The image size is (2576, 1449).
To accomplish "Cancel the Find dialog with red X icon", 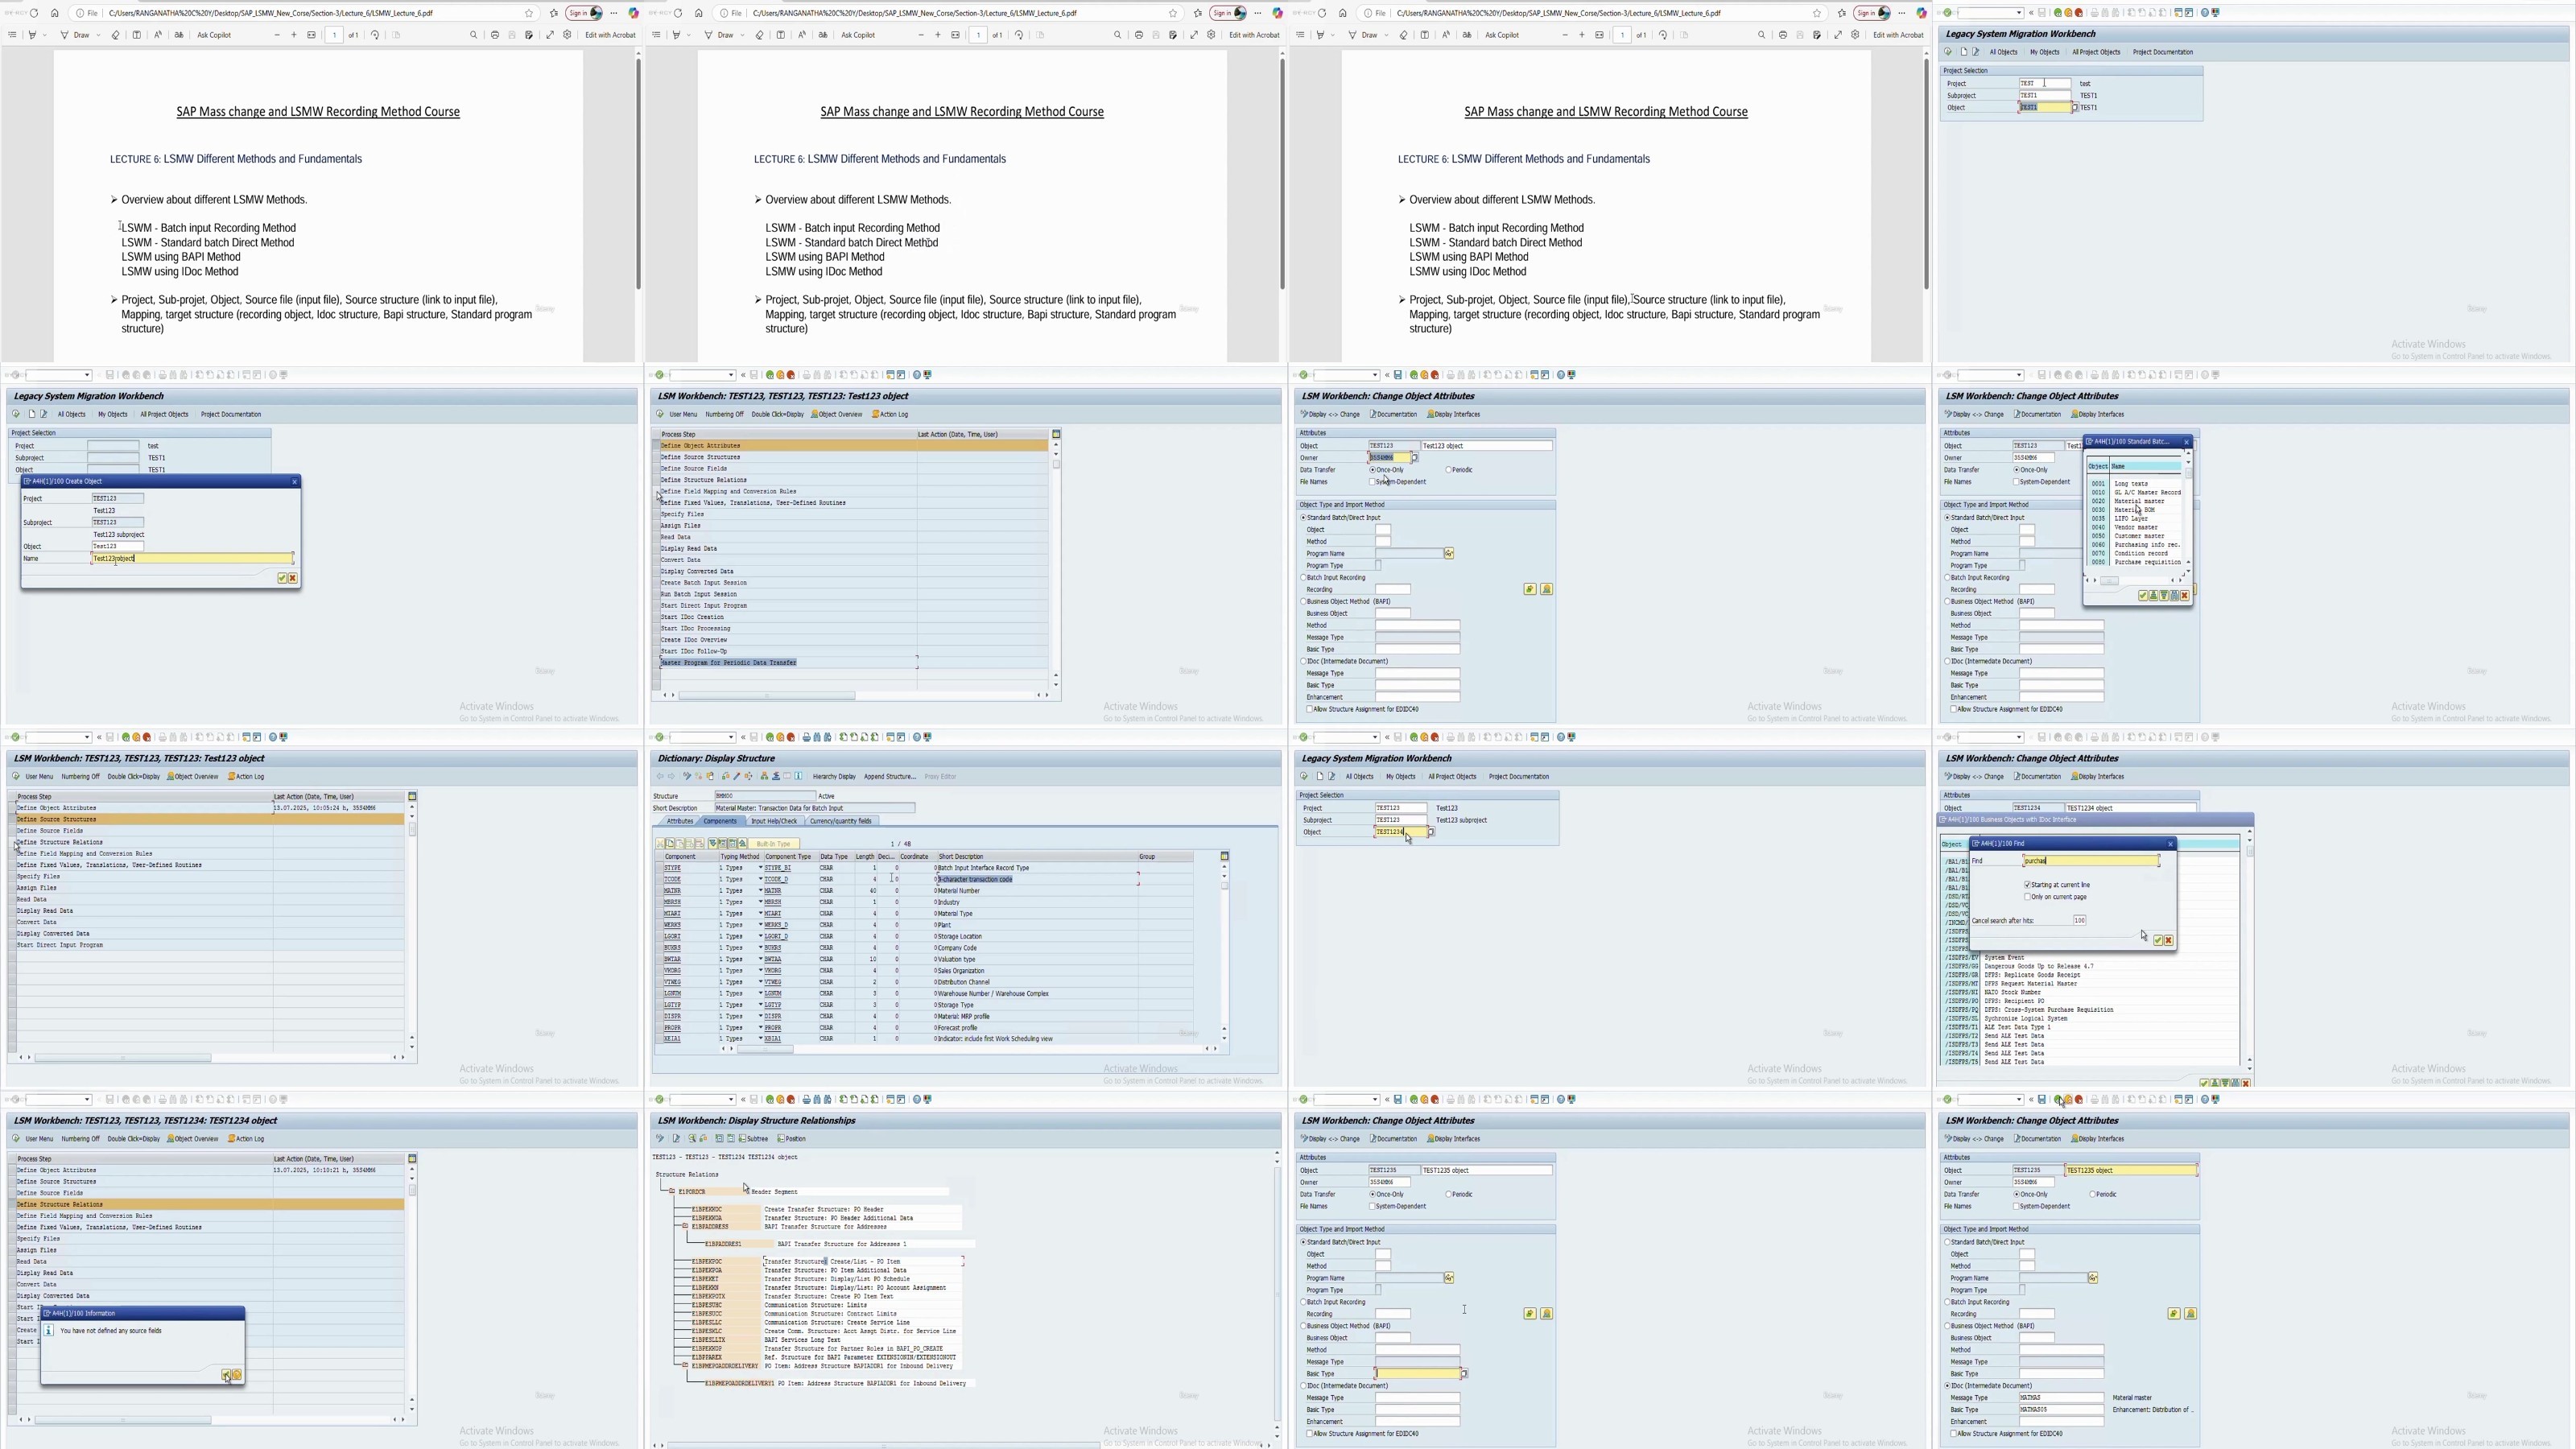I will pos(2168,940).
